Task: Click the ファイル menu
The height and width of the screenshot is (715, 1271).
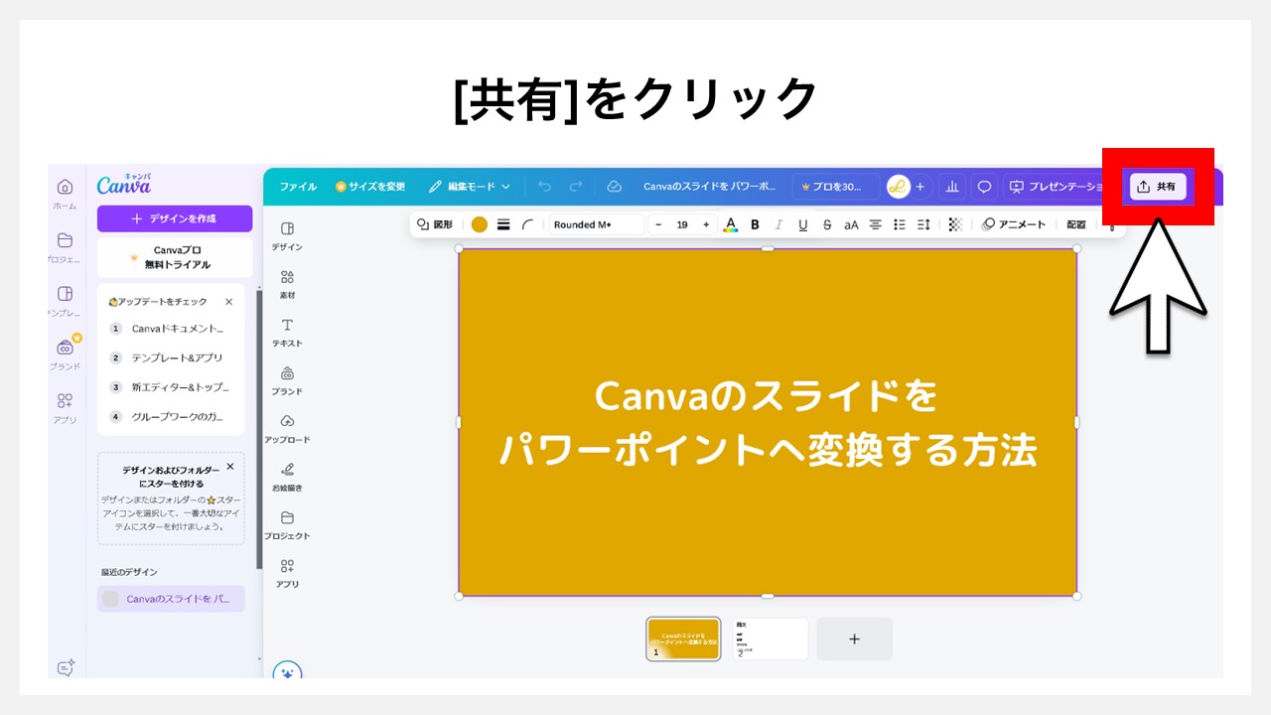Action: click(297, 187)
